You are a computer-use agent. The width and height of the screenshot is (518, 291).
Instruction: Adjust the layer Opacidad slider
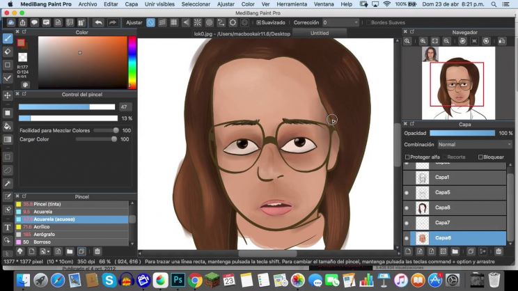pyautogui.click(x=462, y=133)
